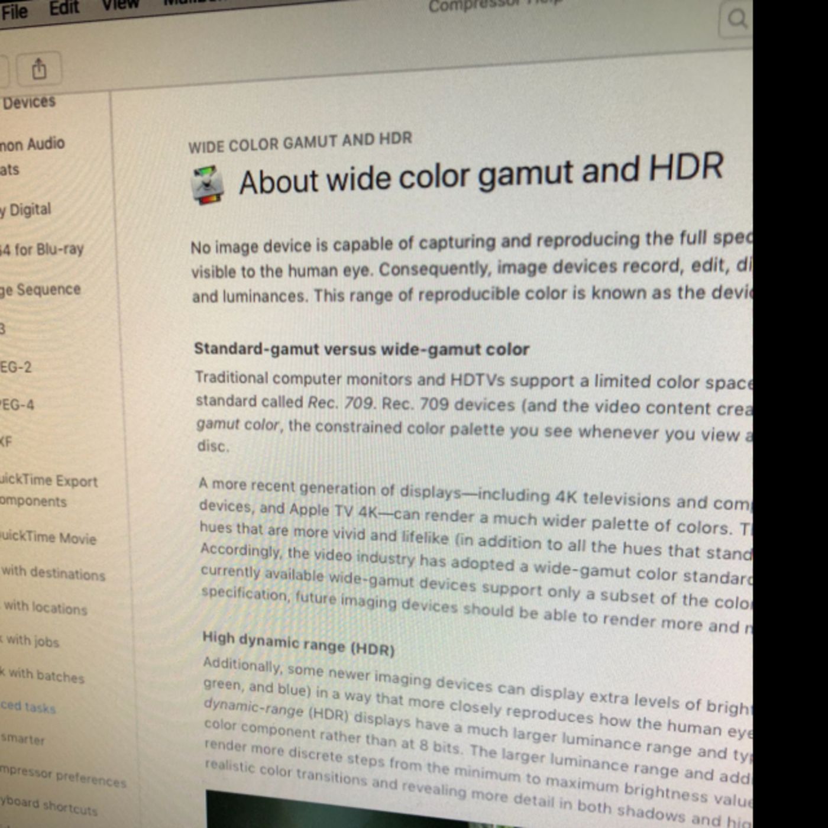The image size is (828, 828).
Task: Choose the MPEG-2 sidebar topic
Action: tap(16, 367)
